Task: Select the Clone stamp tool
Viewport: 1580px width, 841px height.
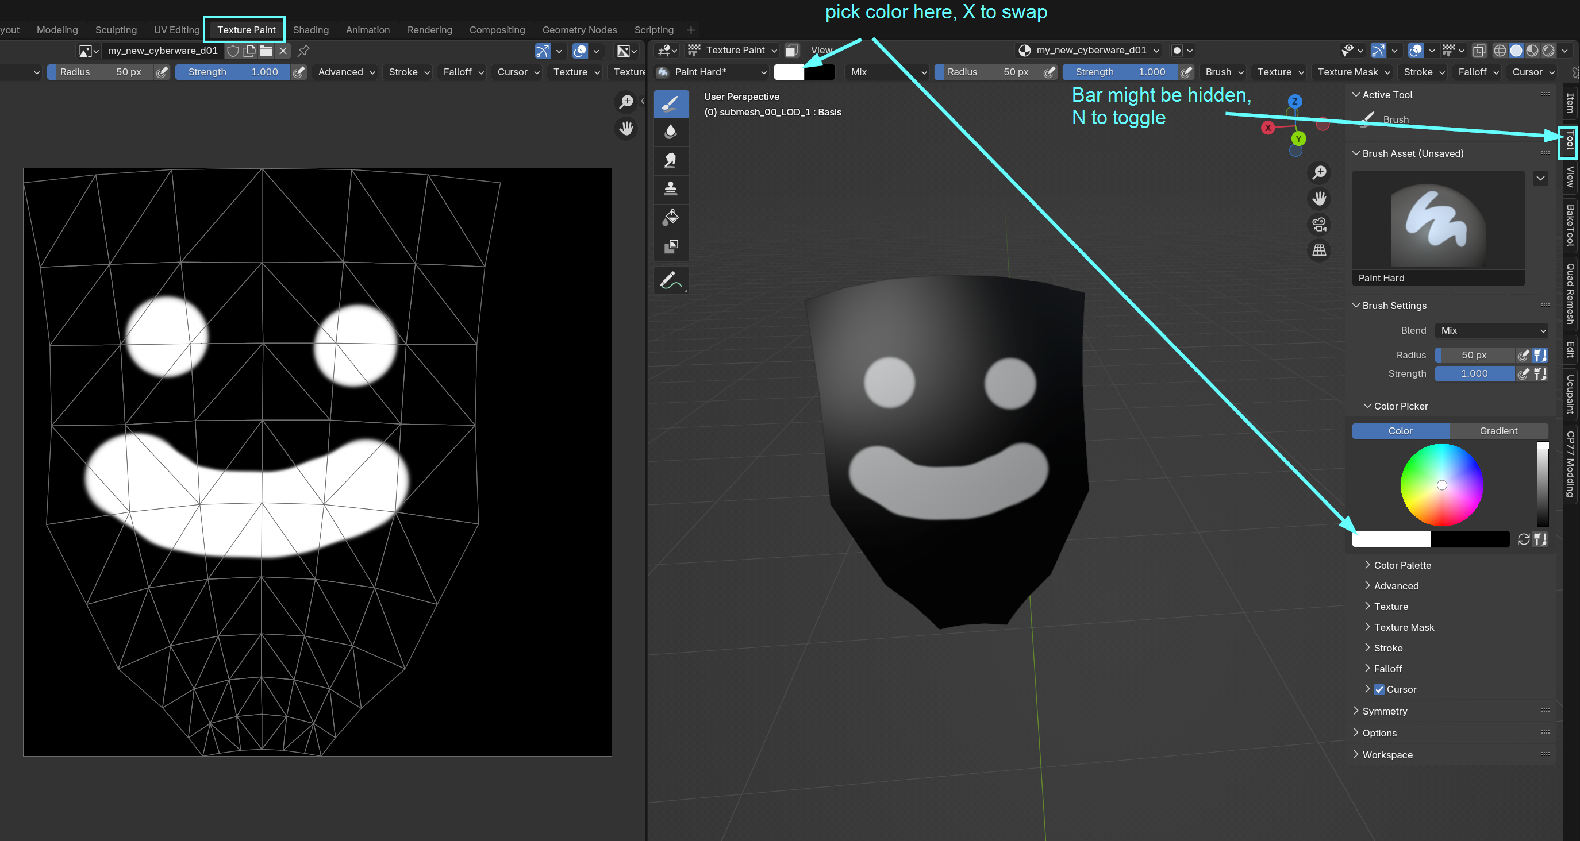Action: (670, 188)
